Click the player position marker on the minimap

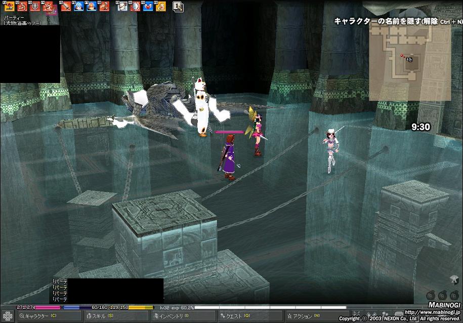click(x=409, y=59)
